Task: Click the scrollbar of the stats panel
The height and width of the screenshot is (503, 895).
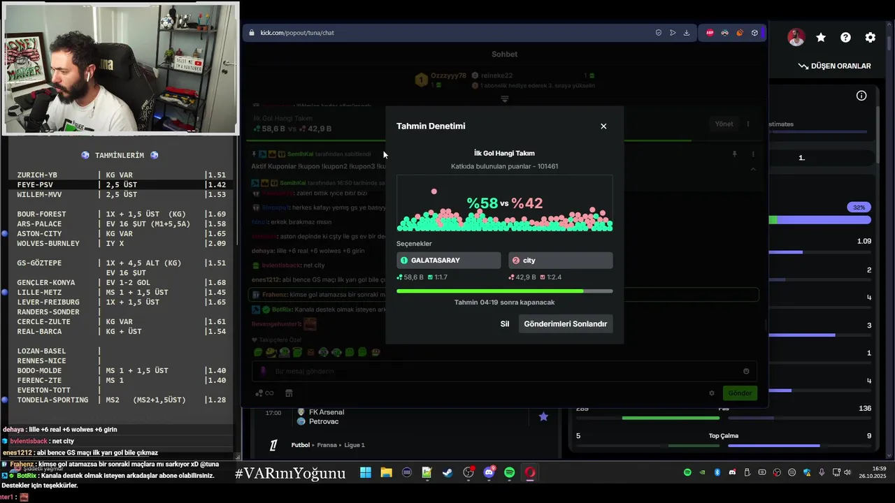Action: [877, 135]
